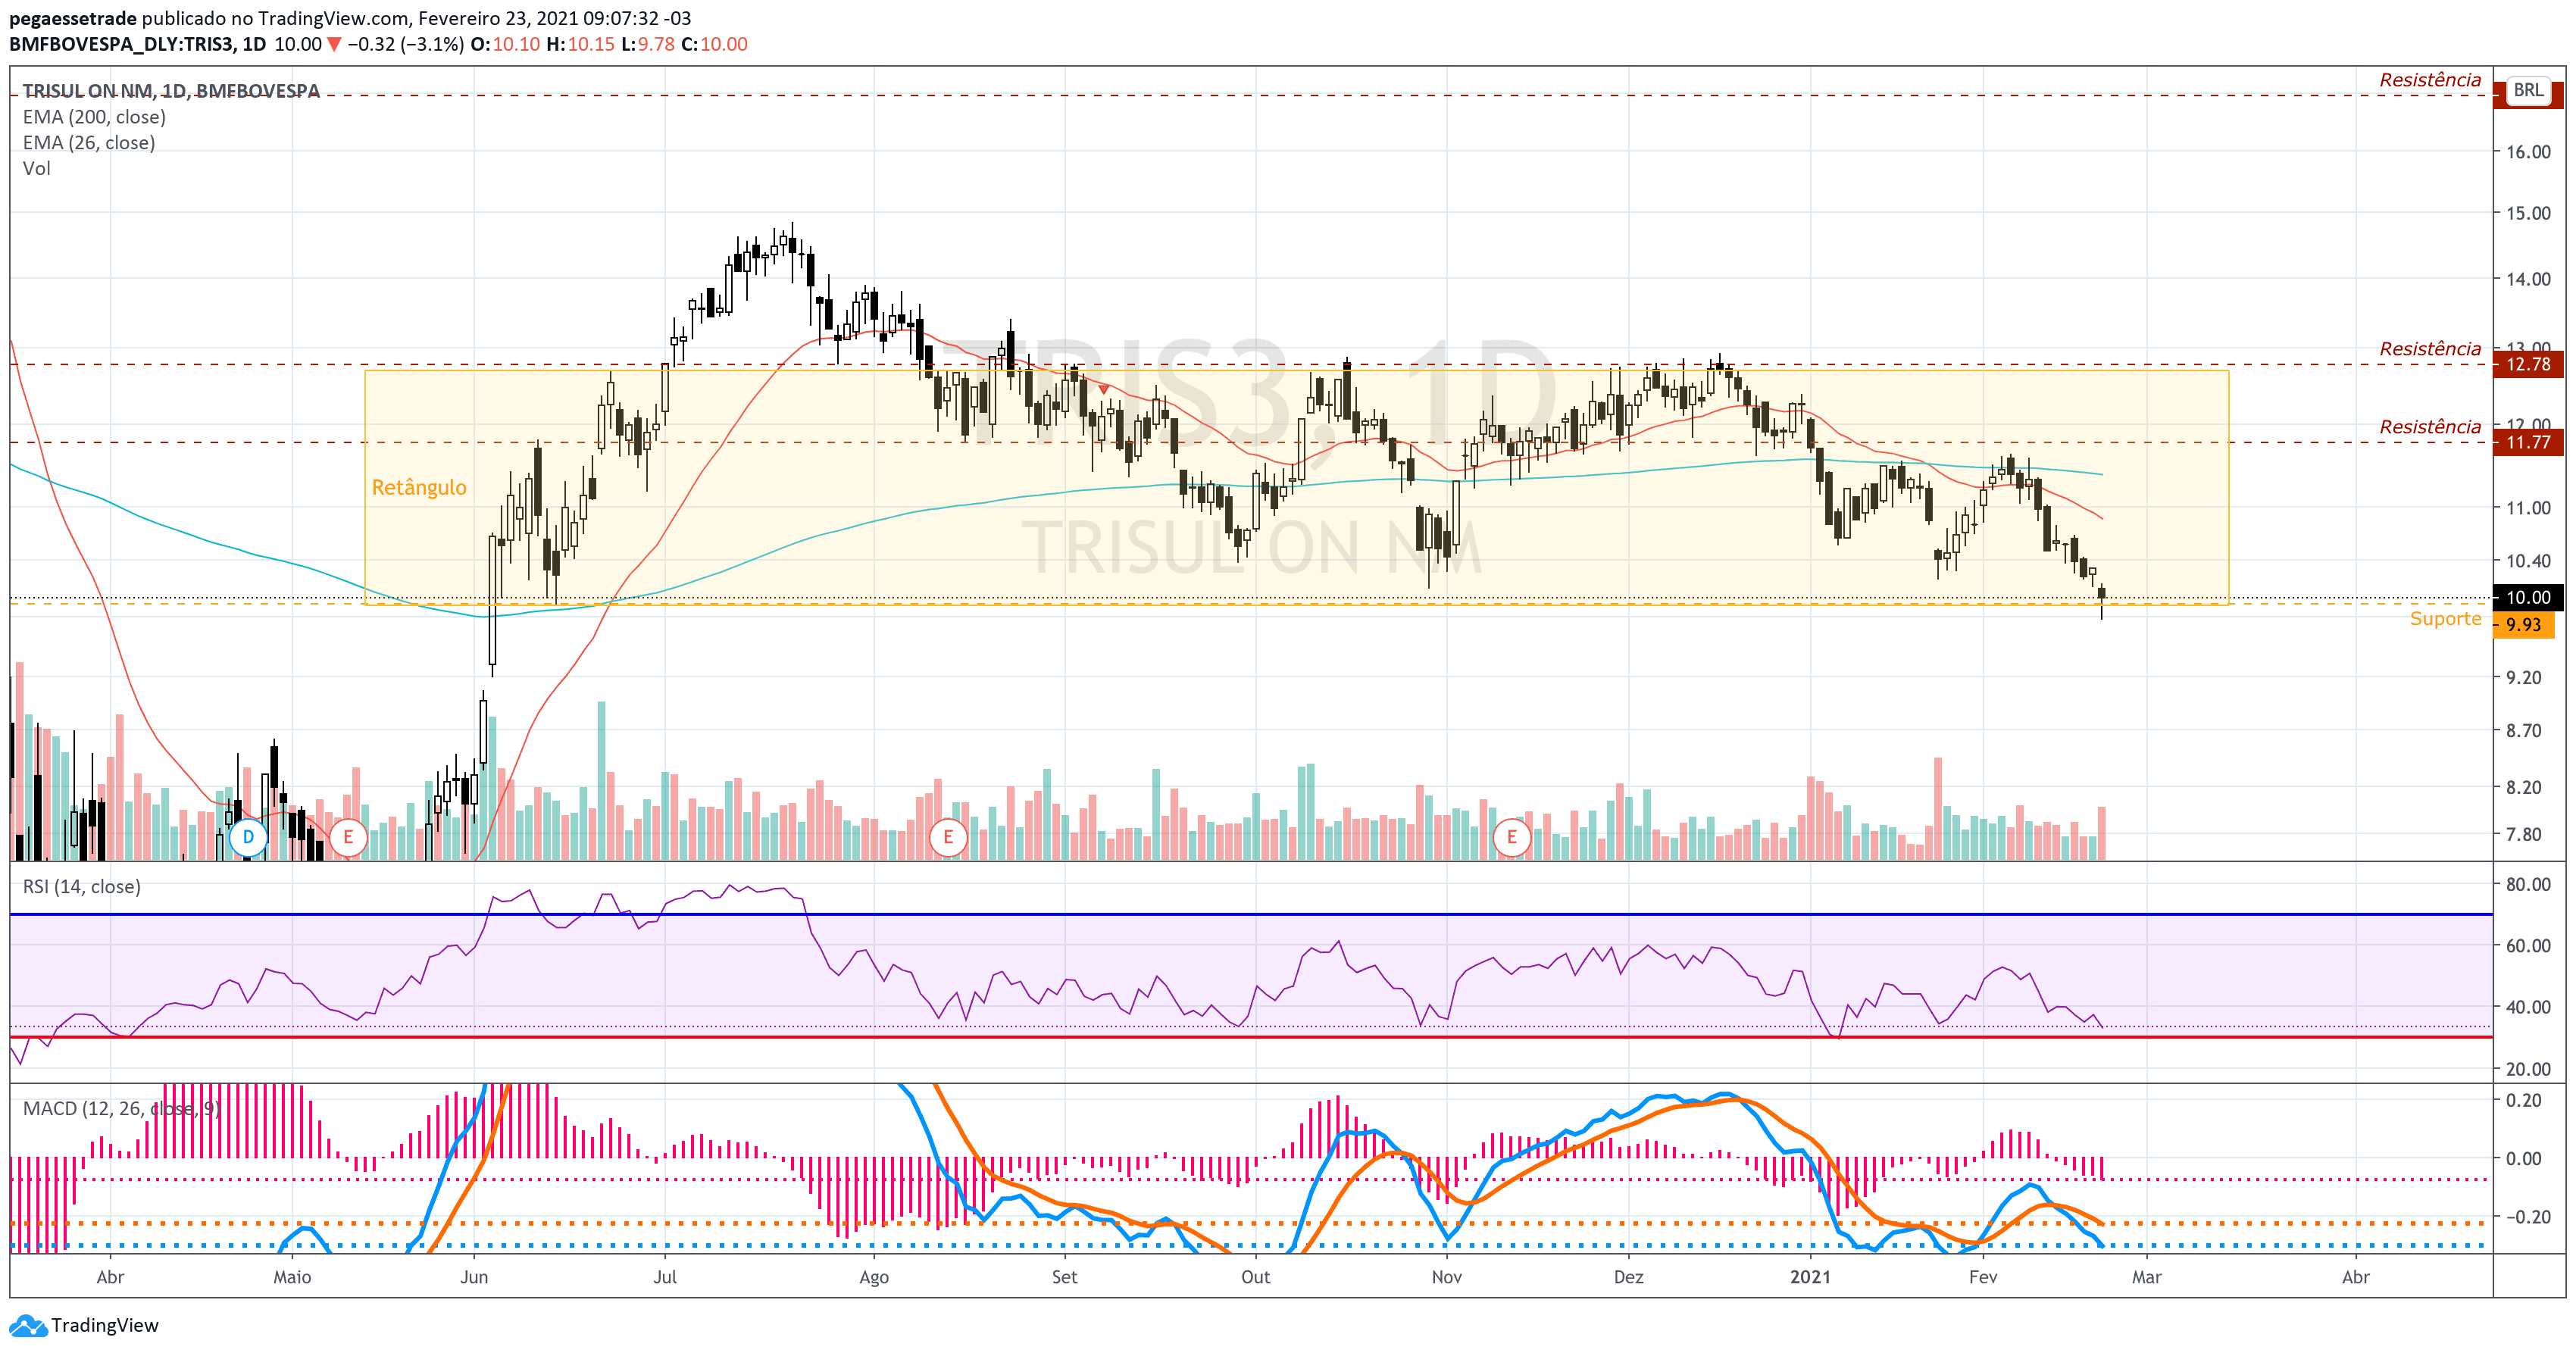Screen dimensions: 2576x1353
Task: Click the C:10.00 close value
Action: click(x=714, y=44)
